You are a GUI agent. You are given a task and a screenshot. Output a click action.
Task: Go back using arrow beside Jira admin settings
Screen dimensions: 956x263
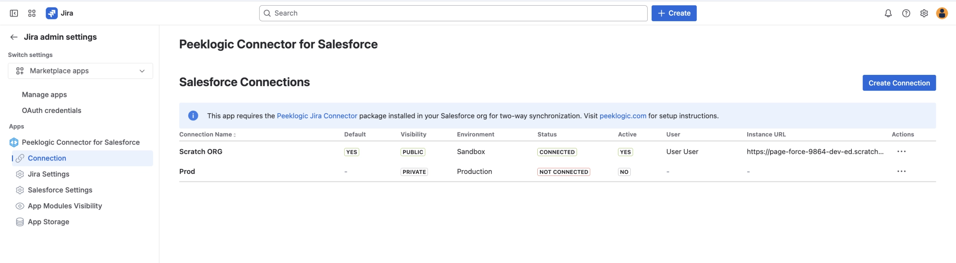pyautogui.click(x=14, y=37)
